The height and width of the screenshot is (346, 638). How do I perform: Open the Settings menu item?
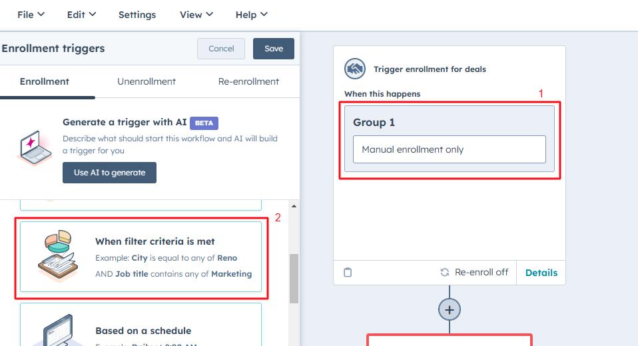tap(137, 14)
